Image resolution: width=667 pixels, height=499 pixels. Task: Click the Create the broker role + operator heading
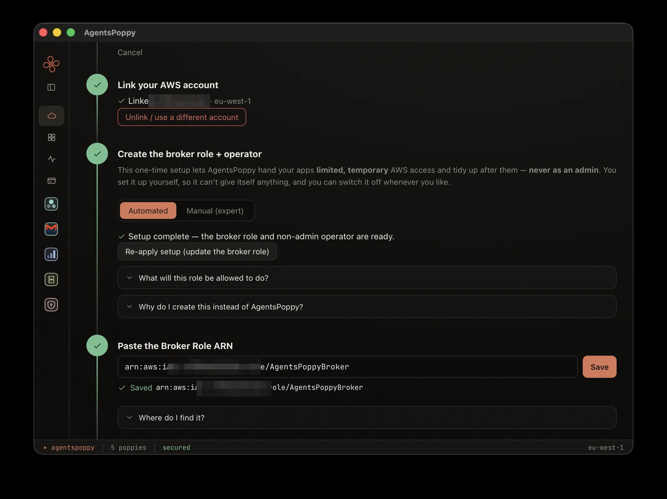pyautogui.click(x=190, y=154)
